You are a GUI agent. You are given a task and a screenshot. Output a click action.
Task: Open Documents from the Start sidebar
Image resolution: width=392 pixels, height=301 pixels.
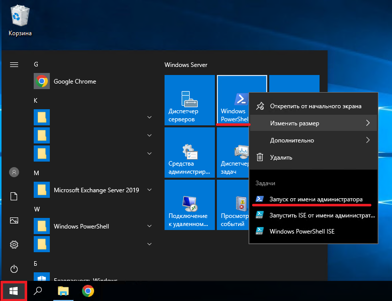point(14,196)
